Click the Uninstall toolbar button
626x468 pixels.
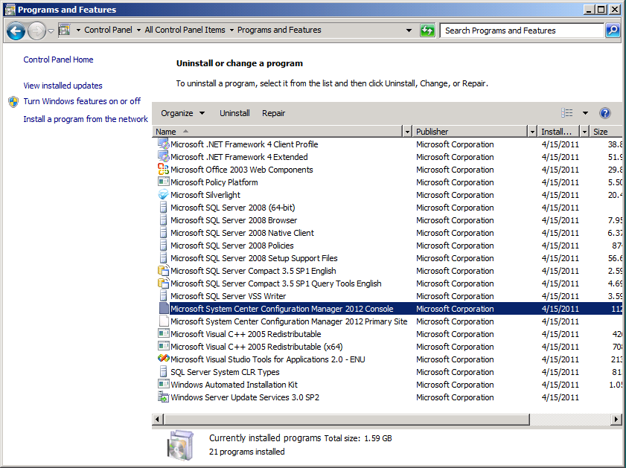[x=234, y=113]
